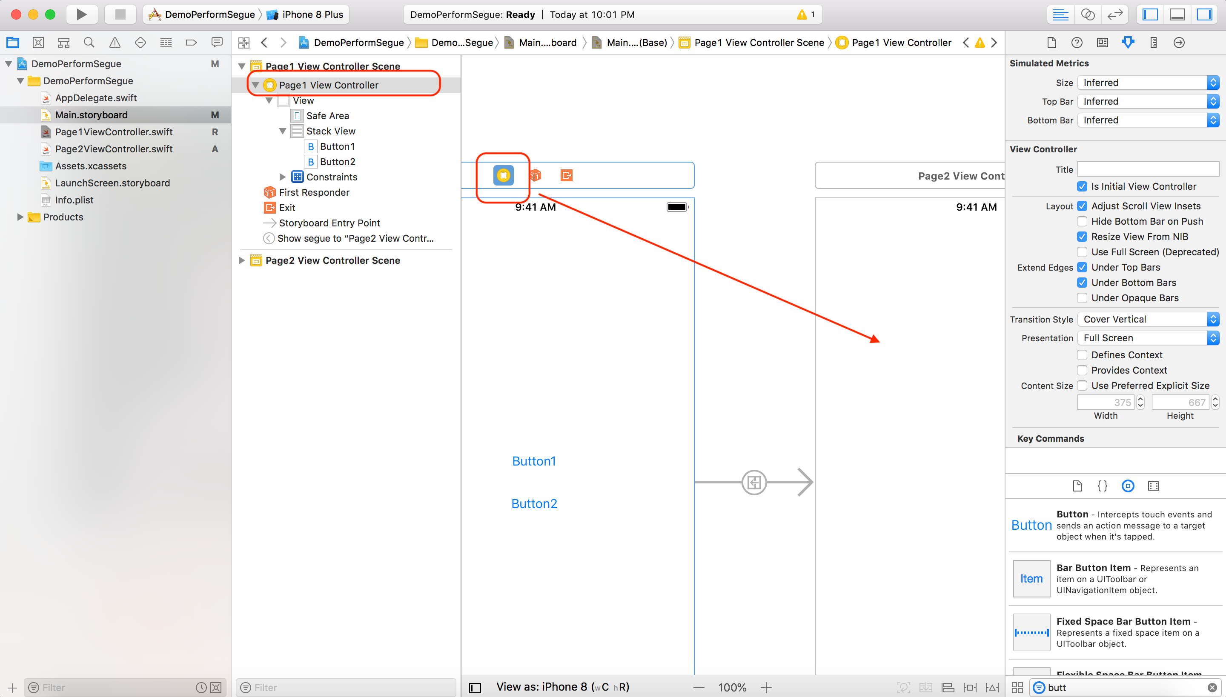The image size is (1226, 697).
Task: Zoom in with the plus button
Action: [766, 688]
